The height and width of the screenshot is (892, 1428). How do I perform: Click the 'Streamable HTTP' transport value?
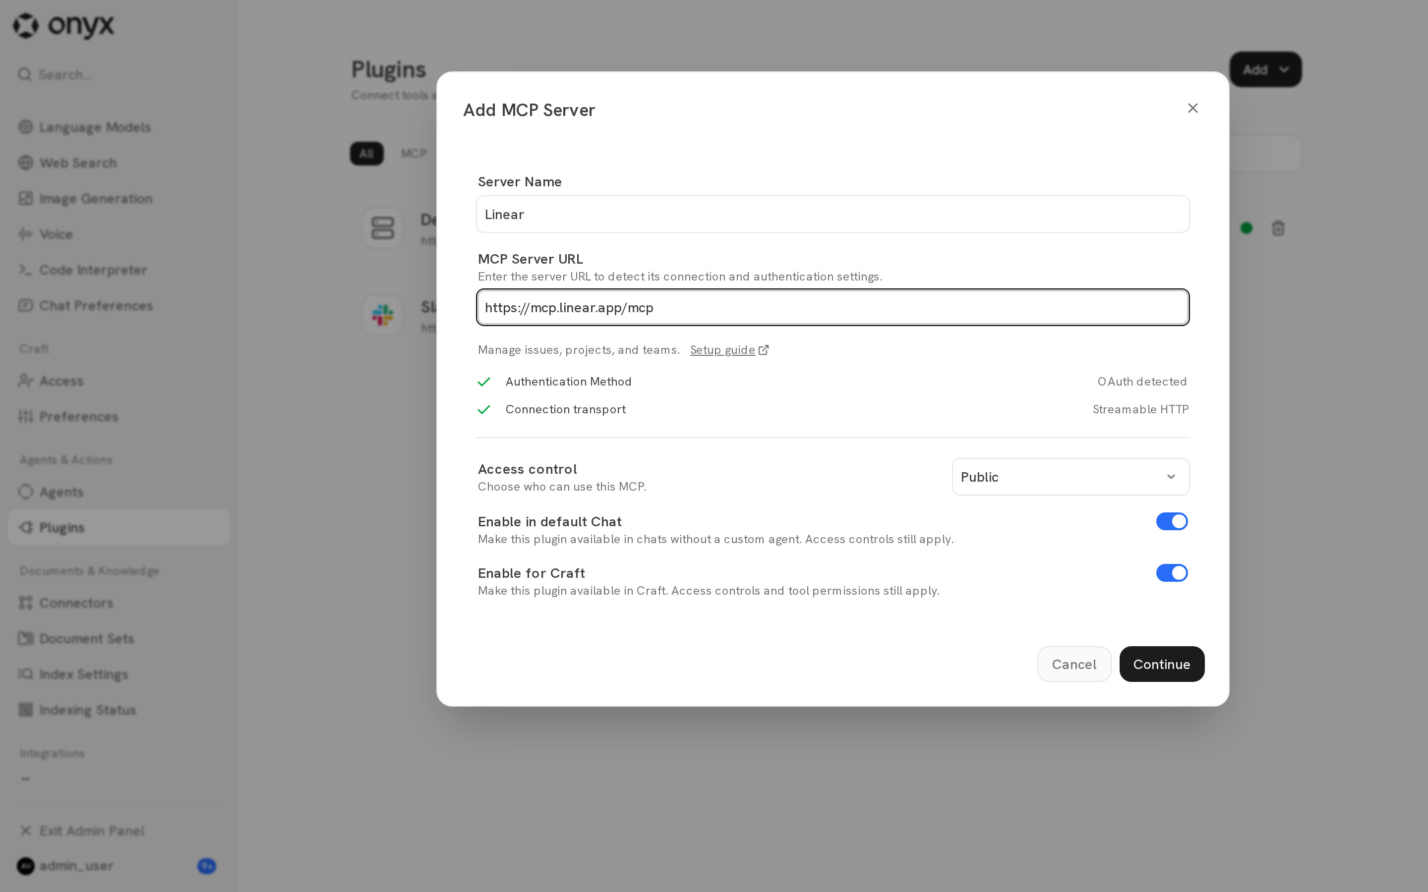(x=1140, y=409)
